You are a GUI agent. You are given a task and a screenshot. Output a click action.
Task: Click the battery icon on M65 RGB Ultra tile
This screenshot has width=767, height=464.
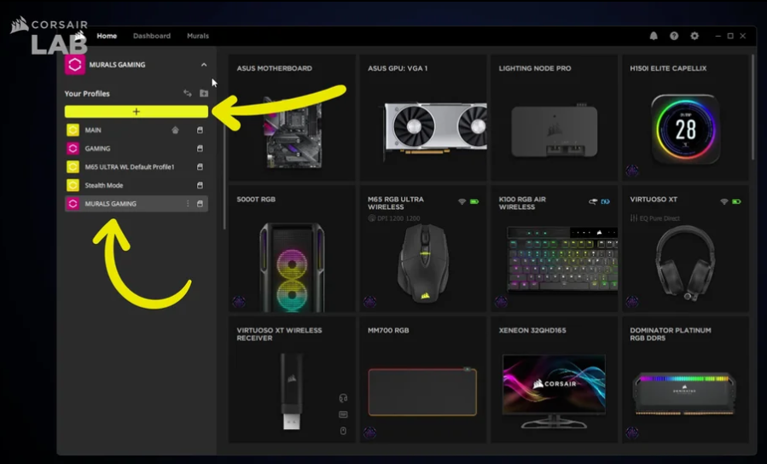474,201
